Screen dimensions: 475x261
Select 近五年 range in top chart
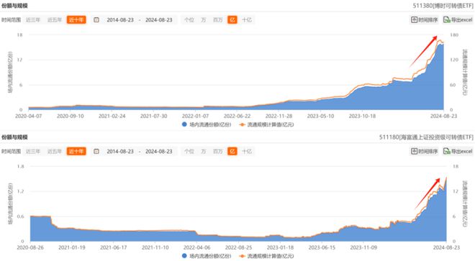pyautogui.click(x=55, y=20)
